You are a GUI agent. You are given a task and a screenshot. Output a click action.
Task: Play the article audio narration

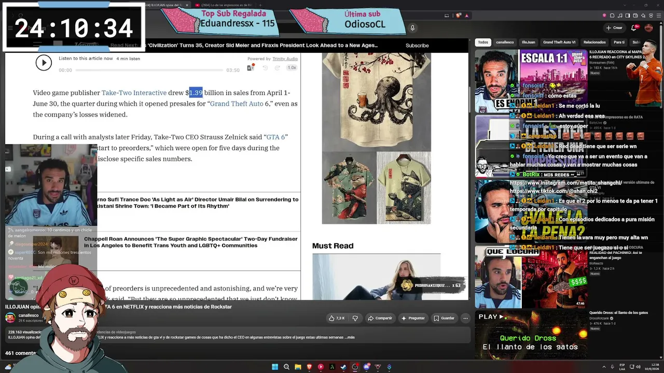[x=44, y=63]
